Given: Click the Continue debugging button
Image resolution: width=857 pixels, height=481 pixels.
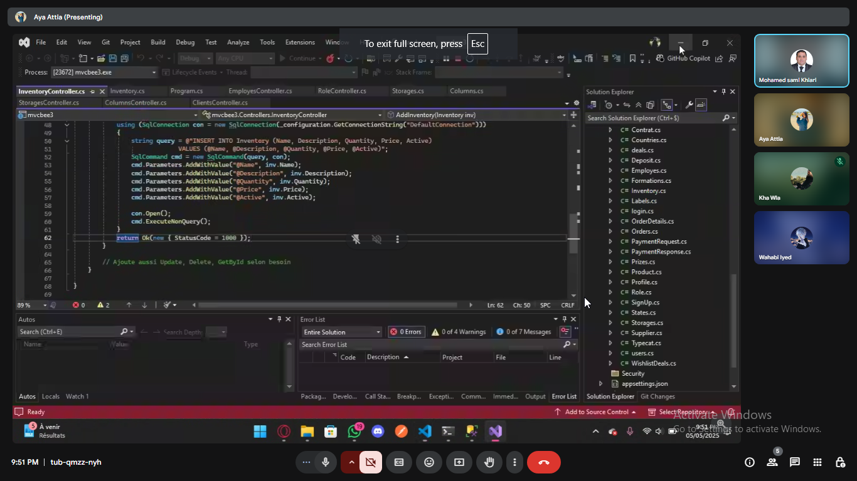Looking at the screenshot, I should pos(297,58).
